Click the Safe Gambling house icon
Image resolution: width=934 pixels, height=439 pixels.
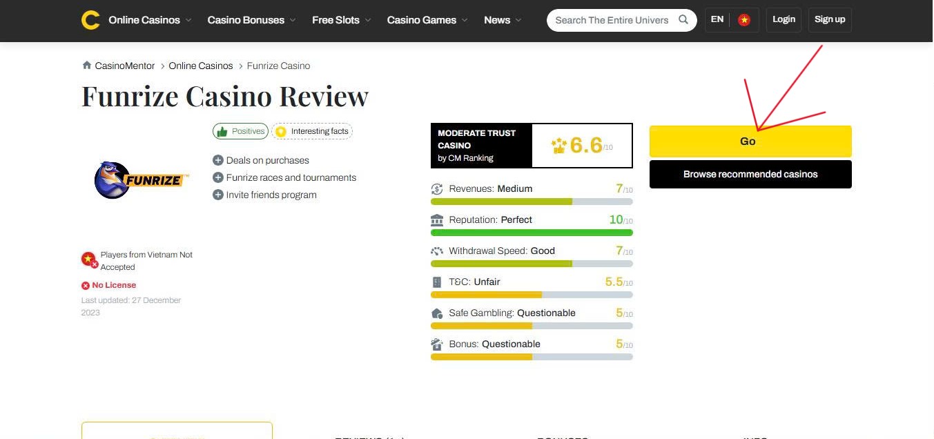[x=437, y=313]
